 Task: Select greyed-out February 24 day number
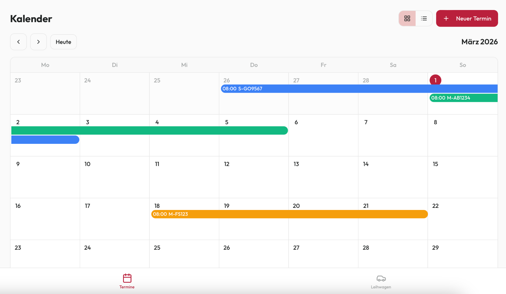point(87,80)
